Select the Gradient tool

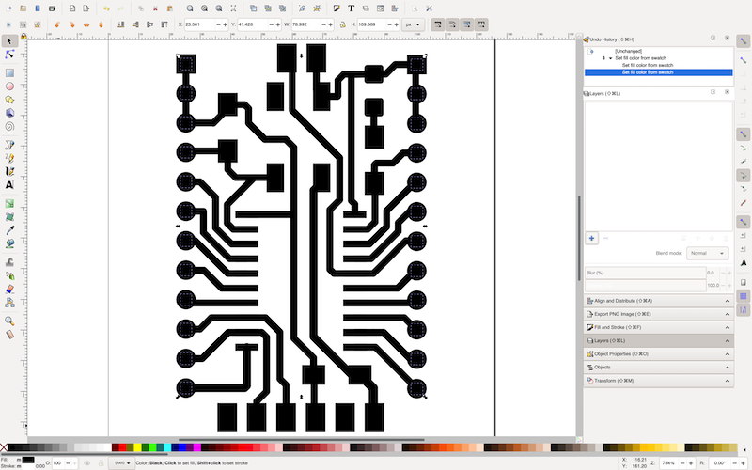click(x=9, y=203)
